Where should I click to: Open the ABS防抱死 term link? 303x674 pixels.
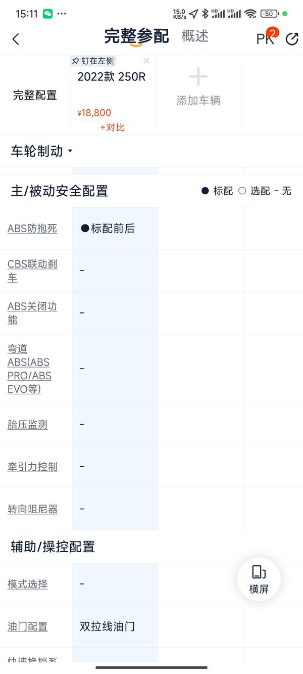(x=32, y=229)
